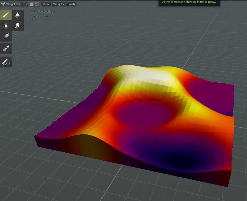Toggle face selection masking for painting
Image resolution: width=247 pixels, height=201 pixels.
(x=32, y=4)
